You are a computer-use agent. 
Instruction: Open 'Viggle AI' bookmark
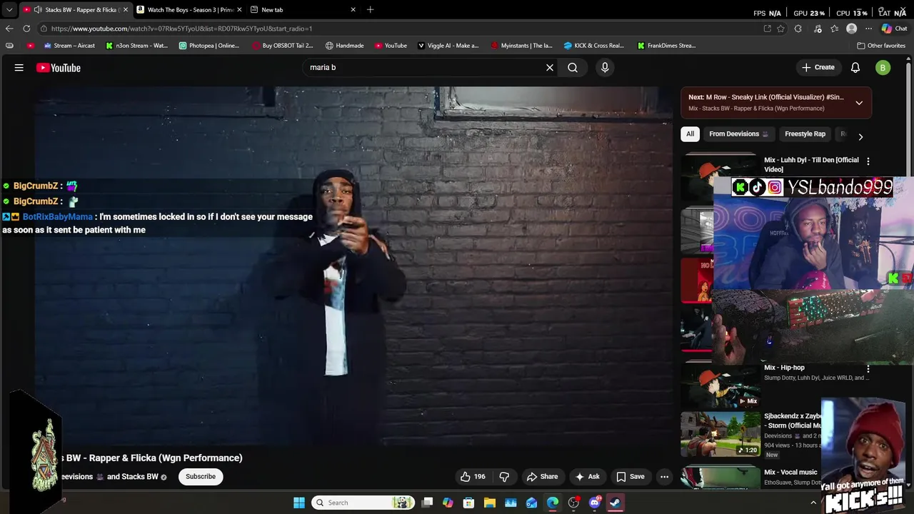[448, 46]
